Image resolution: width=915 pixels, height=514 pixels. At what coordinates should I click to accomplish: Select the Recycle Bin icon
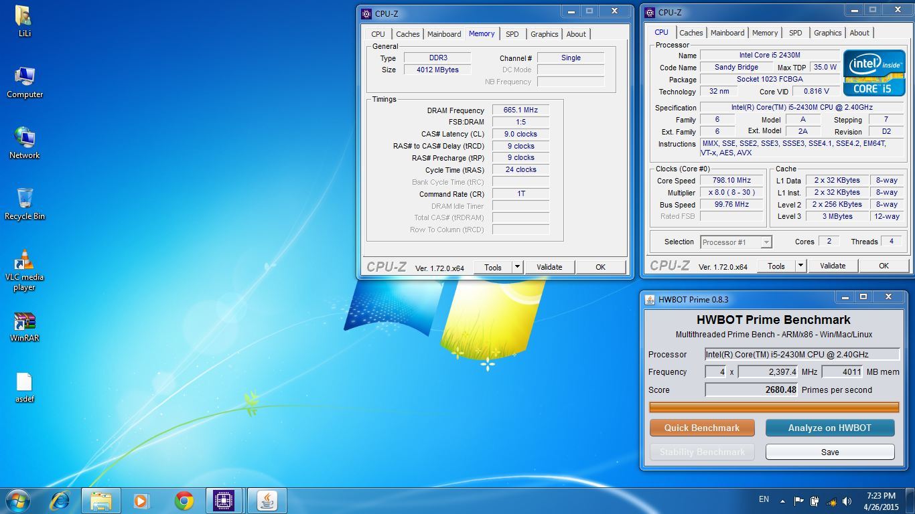pyautogui.click(x=25, y=204)
